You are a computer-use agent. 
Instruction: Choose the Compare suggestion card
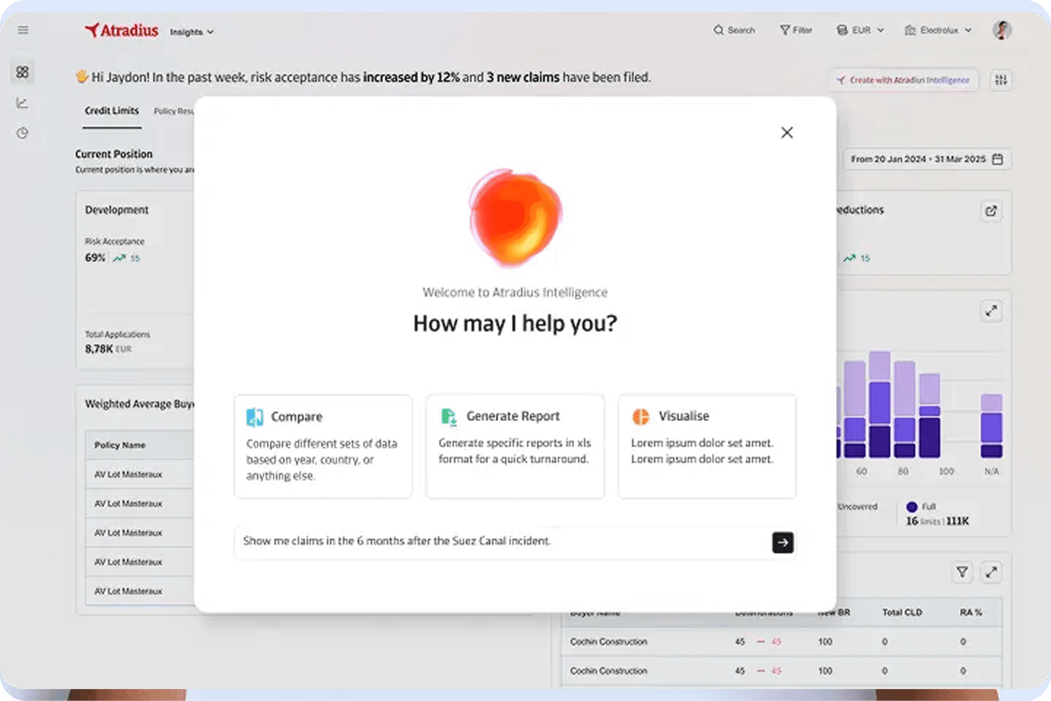323,446
